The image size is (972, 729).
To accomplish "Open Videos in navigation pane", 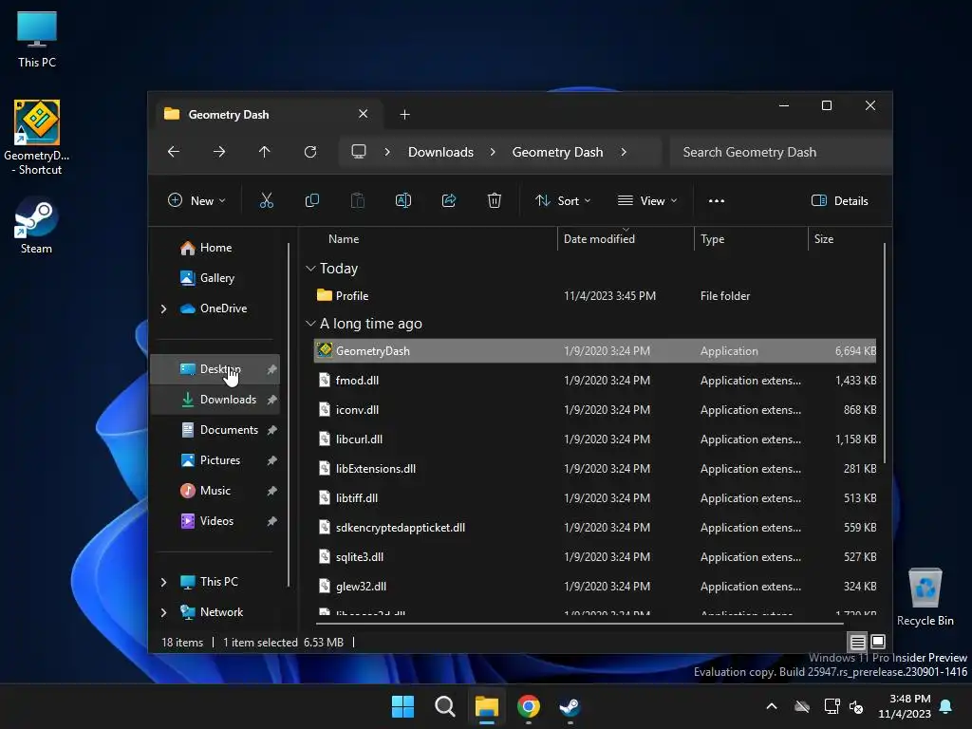I will coord(215,521).
